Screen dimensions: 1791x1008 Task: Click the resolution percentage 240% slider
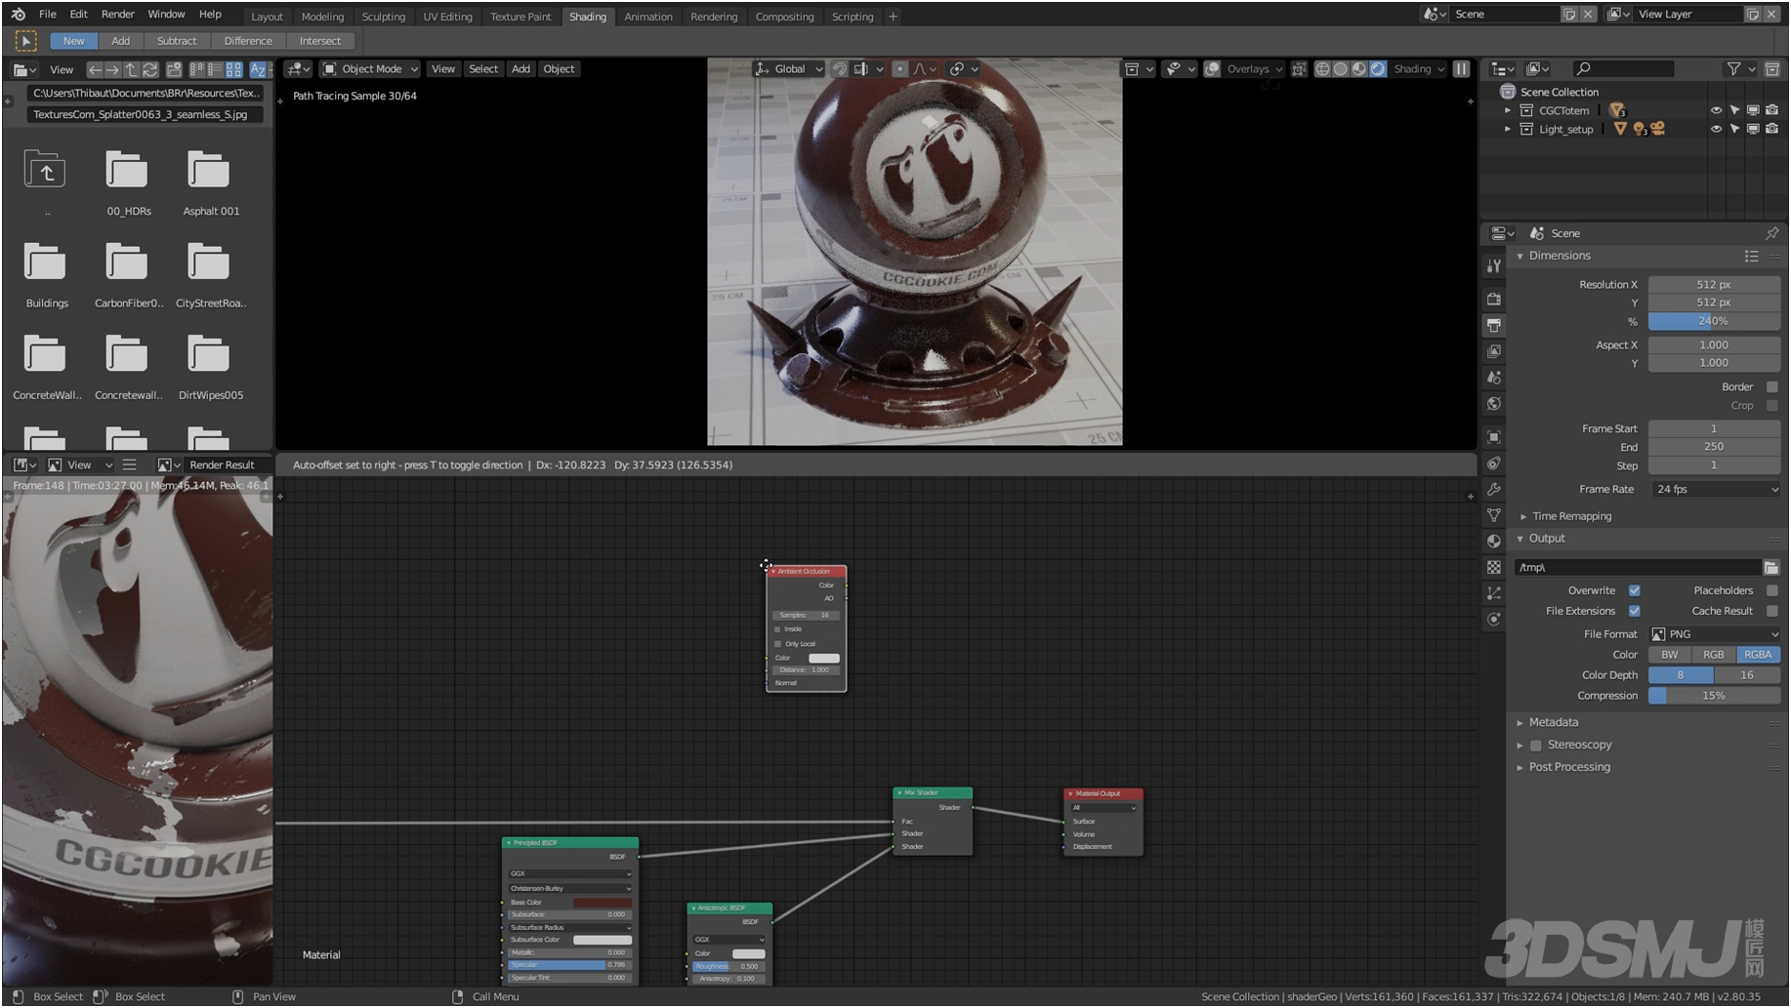1715,322
